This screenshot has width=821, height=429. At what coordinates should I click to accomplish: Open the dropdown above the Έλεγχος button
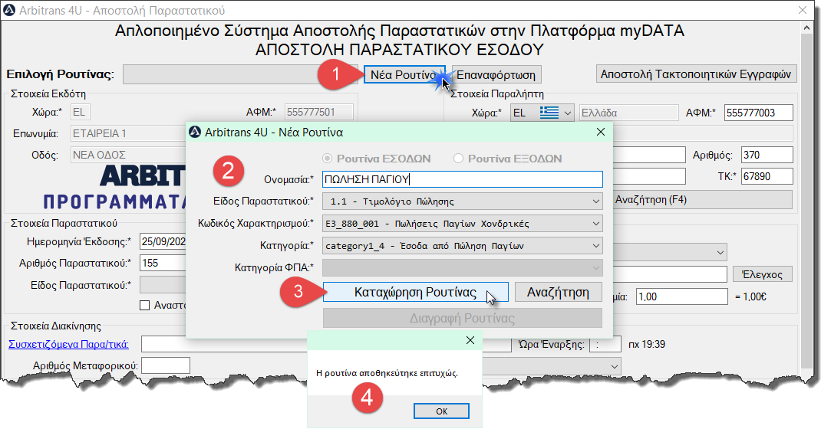click(670, 252)
